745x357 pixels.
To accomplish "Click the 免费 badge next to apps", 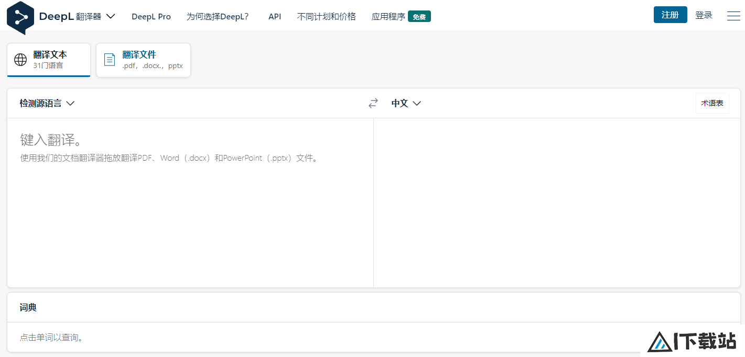I will [x=419, y=17].
